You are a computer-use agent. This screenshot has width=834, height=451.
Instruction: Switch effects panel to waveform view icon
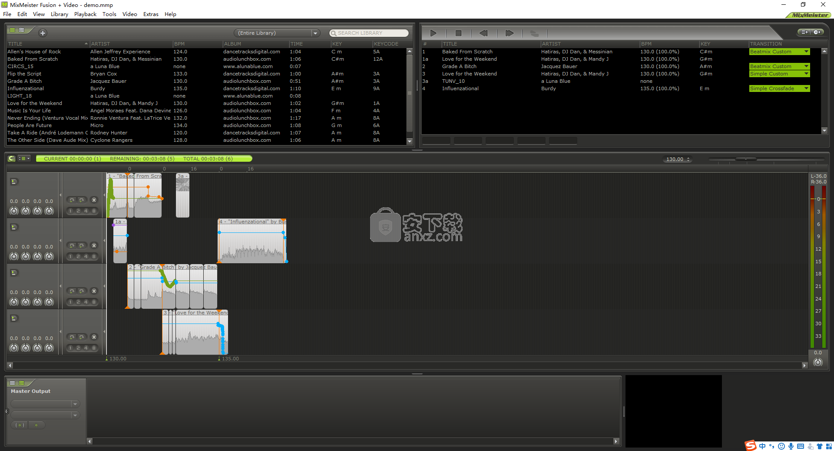pos(21,383)
